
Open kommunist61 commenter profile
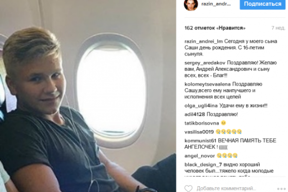point(200,141)
